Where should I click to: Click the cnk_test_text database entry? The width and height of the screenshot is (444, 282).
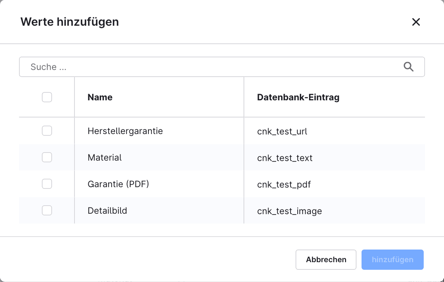285,158
